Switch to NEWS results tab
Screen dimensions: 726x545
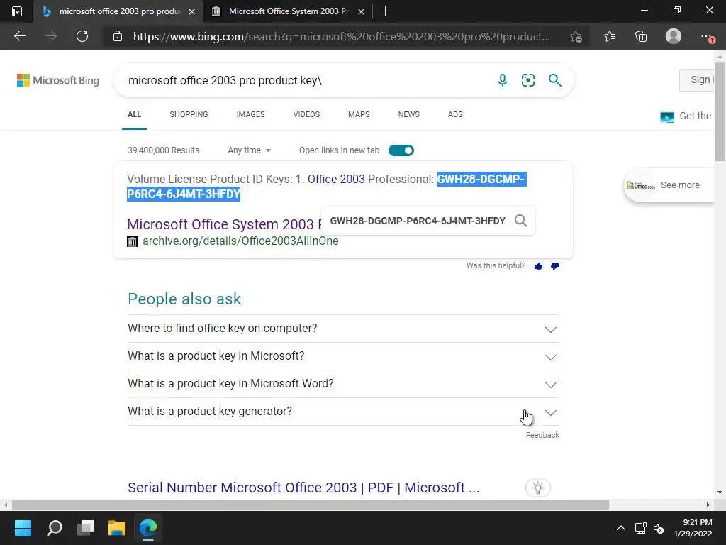click(x=409, y=114)
